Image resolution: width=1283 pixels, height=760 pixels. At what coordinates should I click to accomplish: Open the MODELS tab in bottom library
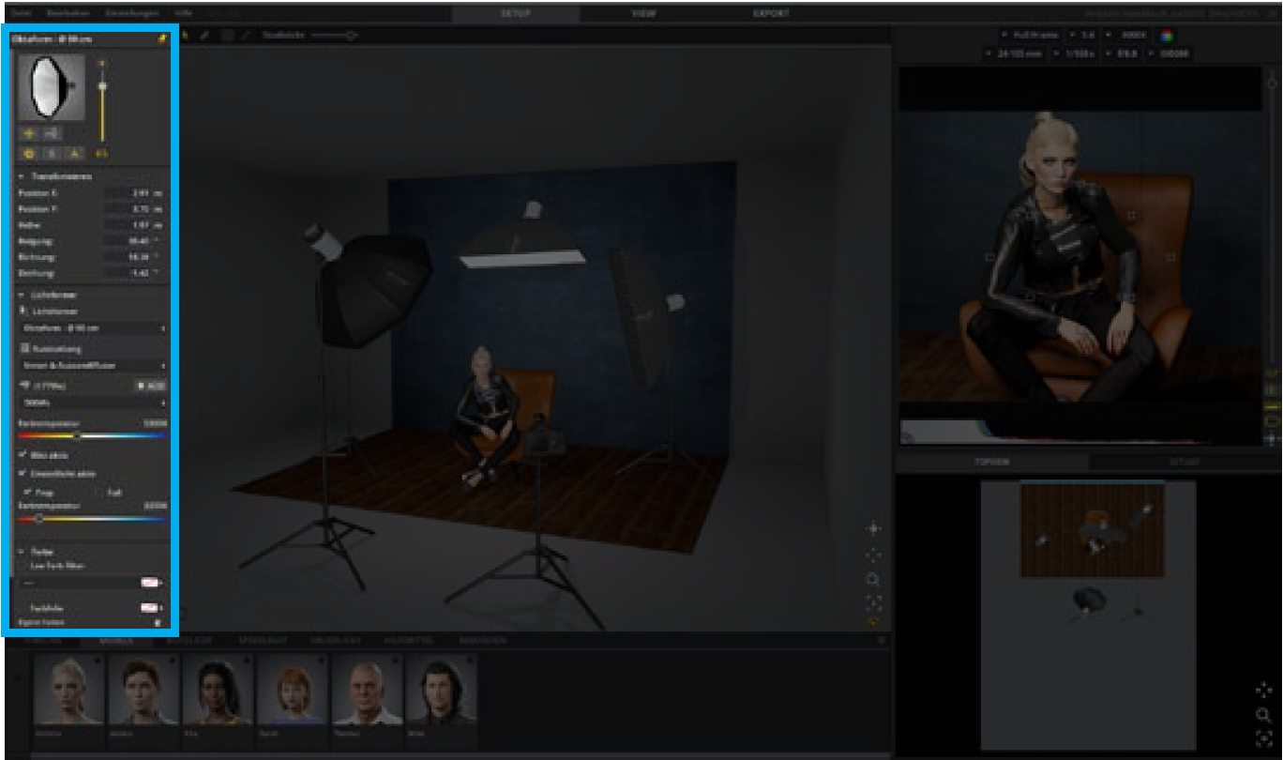tap(122, 641)
